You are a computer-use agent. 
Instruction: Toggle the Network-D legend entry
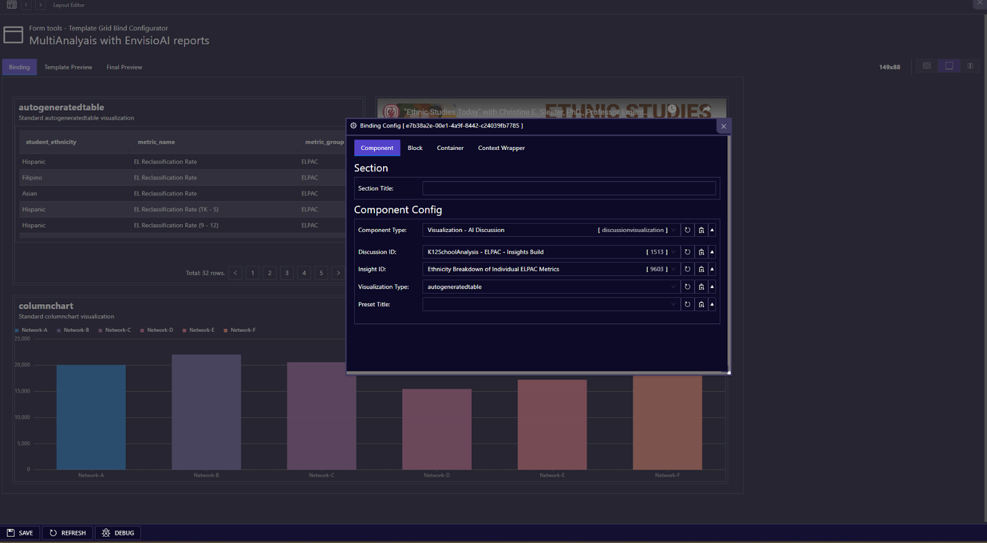pos(157,330)
